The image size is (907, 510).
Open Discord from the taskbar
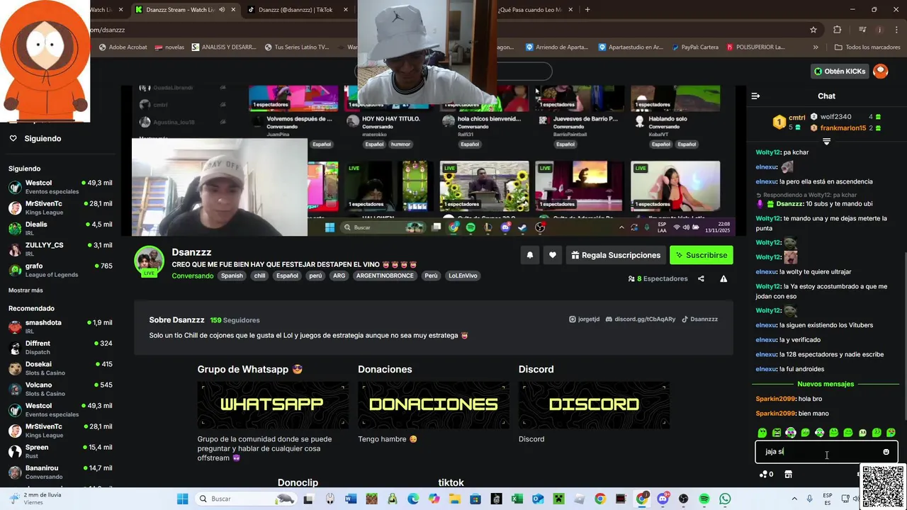click(x=663, y=499)
